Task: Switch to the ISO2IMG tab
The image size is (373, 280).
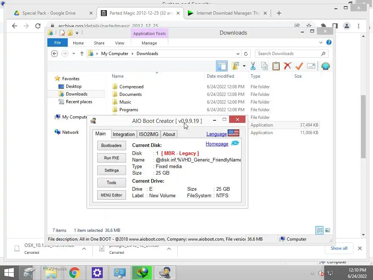Action: click(149, 134)
